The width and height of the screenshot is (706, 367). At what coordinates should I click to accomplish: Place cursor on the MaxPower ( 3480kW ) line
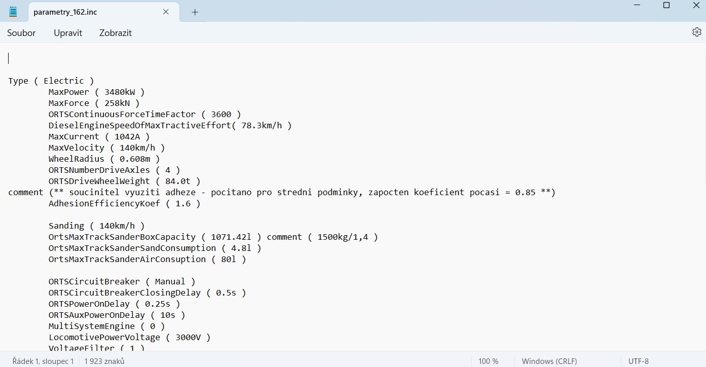pyautogui.click(x=96, y=92)
